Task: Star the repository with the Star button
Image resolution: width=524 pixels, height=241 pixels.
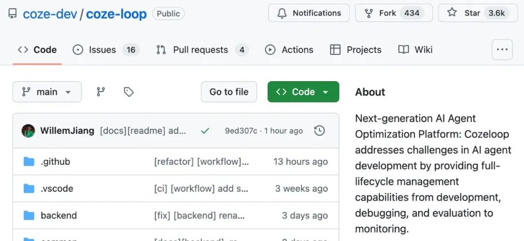Action: 478,13
